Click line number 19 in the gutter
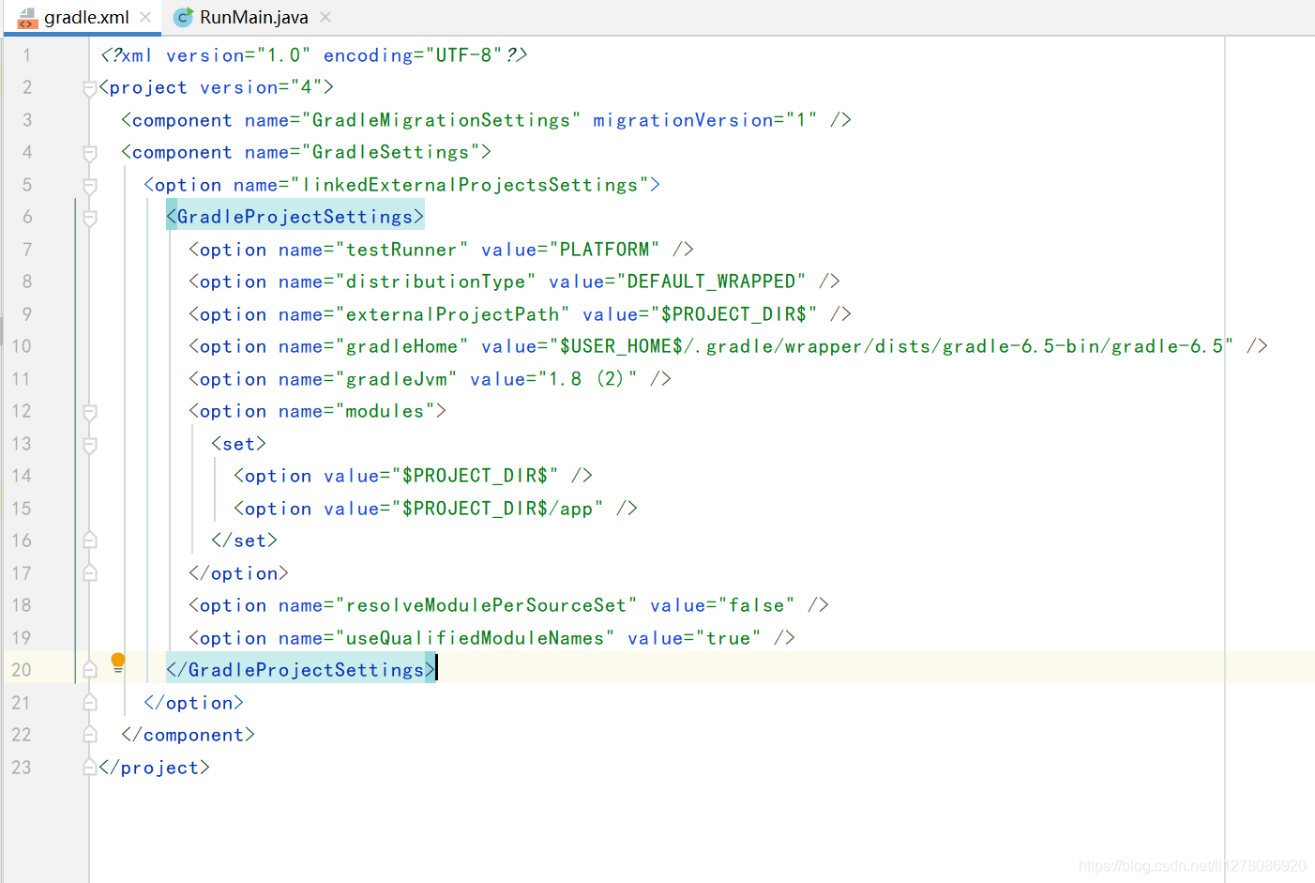The width and height of the screenshot is (1315, 883). [x=22, y=638]
